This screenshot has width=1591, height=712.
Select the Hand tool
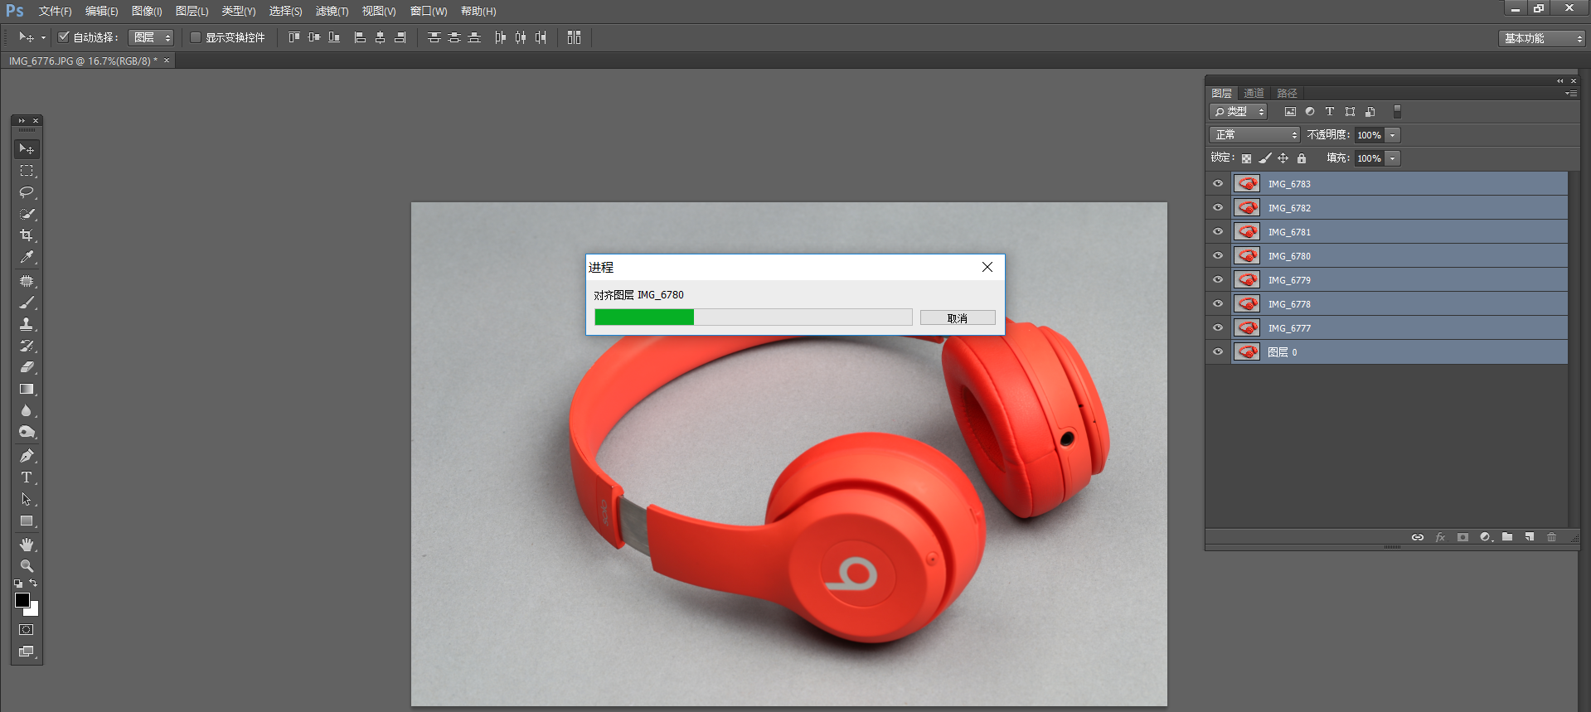point(27,545)
